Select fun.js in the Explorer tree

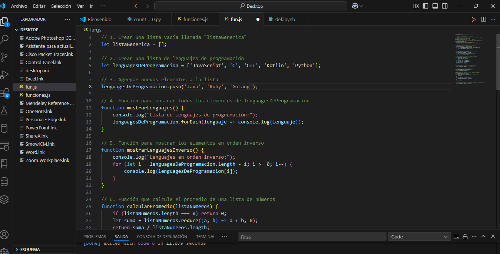pyautogui.click(x=44, y=87)
